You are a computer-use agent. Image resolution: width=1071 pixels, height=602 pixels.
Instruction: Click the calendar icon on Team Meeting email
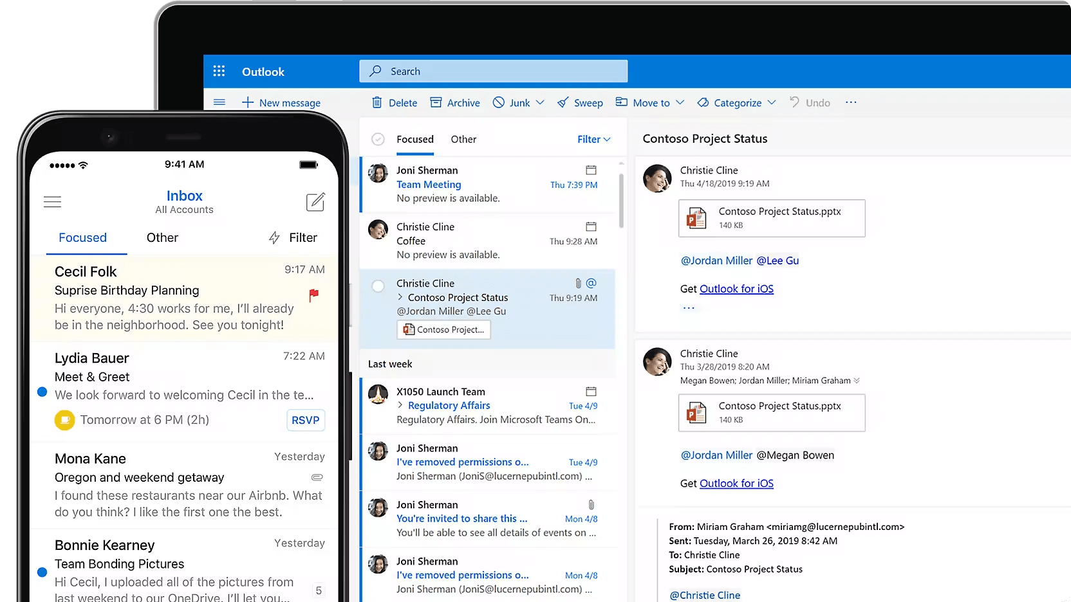coord(591,170)
